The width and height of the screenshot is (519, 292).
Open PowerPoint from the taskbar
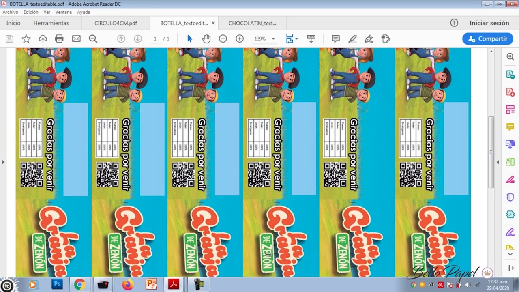pyautogui.click(x=151, y=285)
